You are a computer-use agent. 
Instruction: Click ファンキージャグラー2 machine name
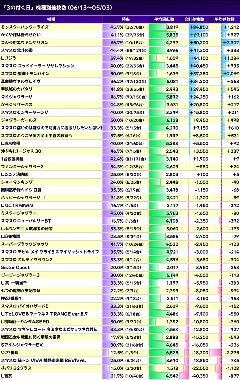tap(22, 167)
